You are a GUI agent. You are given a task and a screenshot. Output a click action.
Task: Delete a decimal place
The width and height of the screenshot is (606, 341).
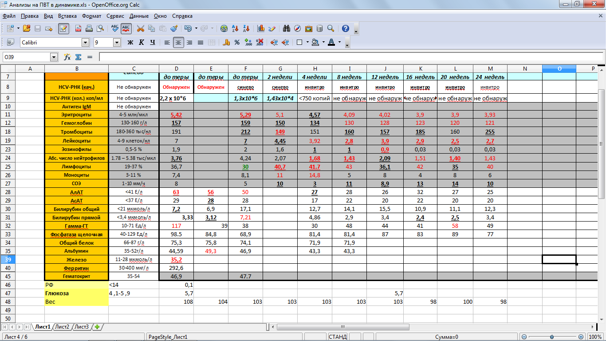click(x=260, y=43)
